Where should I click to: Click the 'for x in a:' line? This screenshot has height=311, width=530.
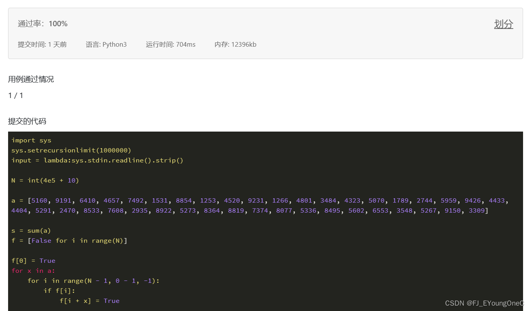coord(33,271)
